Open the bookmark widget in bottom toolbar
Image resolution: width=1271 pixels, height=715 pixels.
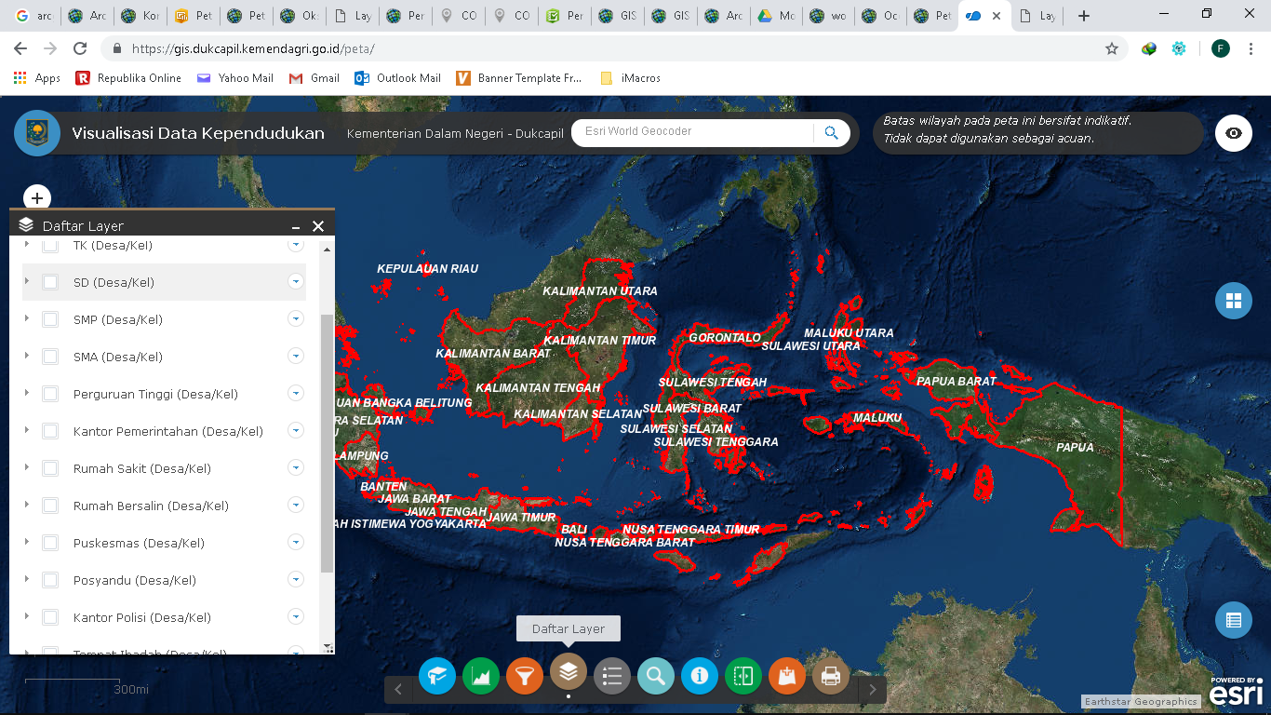click(787, 676)
